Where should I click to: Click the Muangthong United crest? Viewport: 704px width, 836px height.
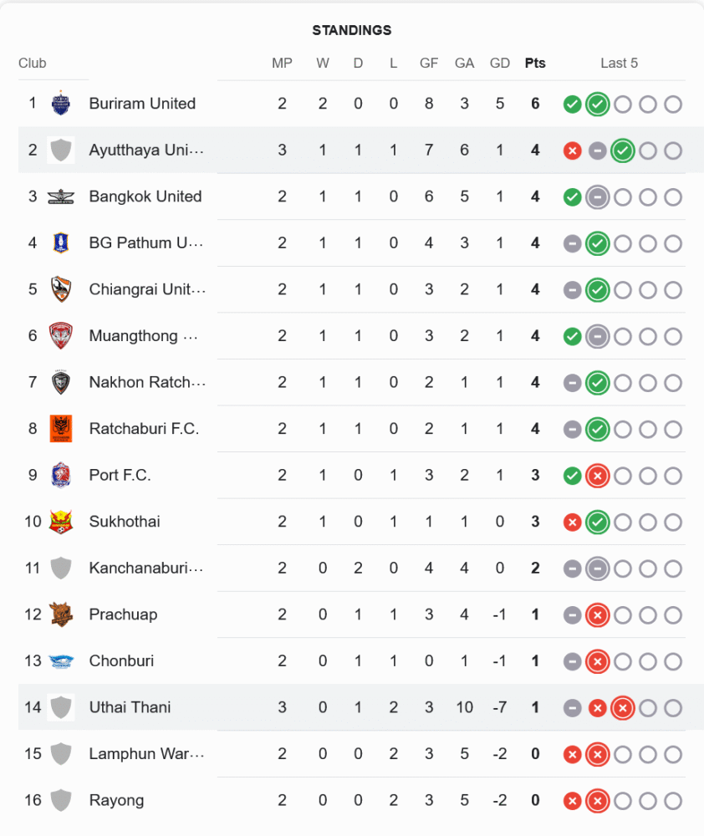pyautogui.click(x=60, y=336)
